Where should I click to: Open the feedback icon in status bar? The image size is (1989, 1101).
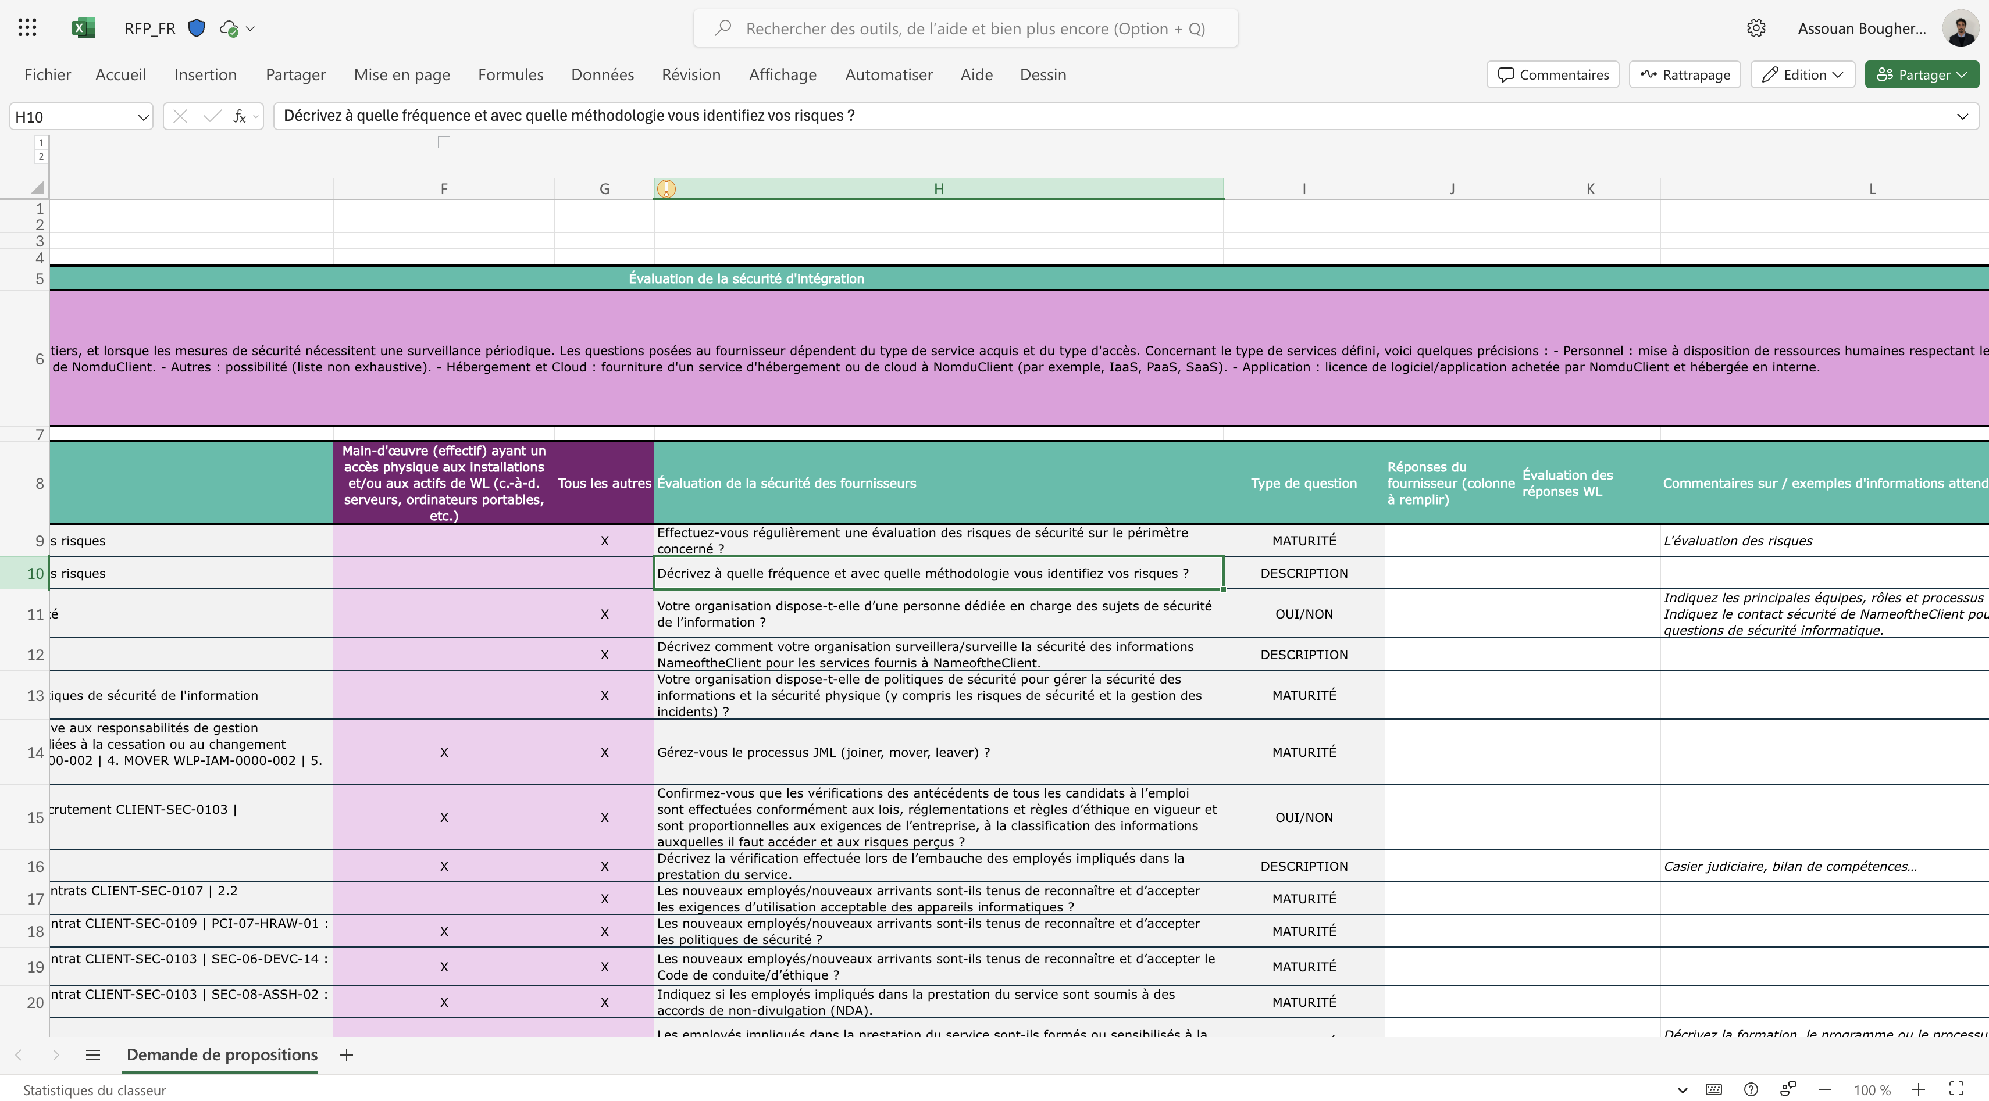pos(1787,1089)
